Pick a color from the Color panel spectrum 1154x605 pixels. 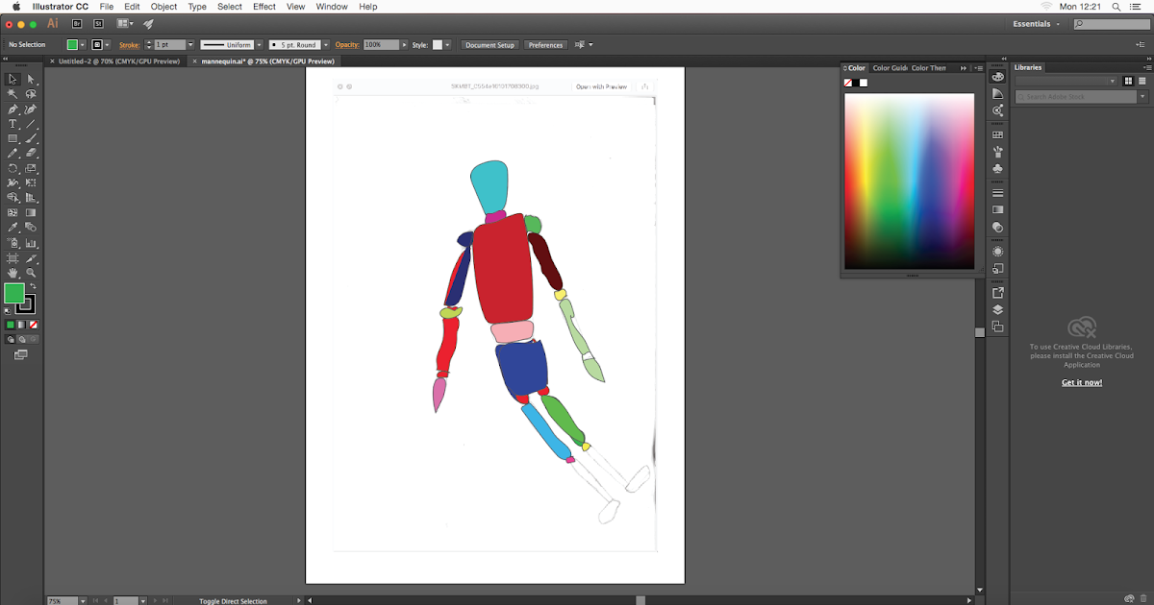coord(909,178)
